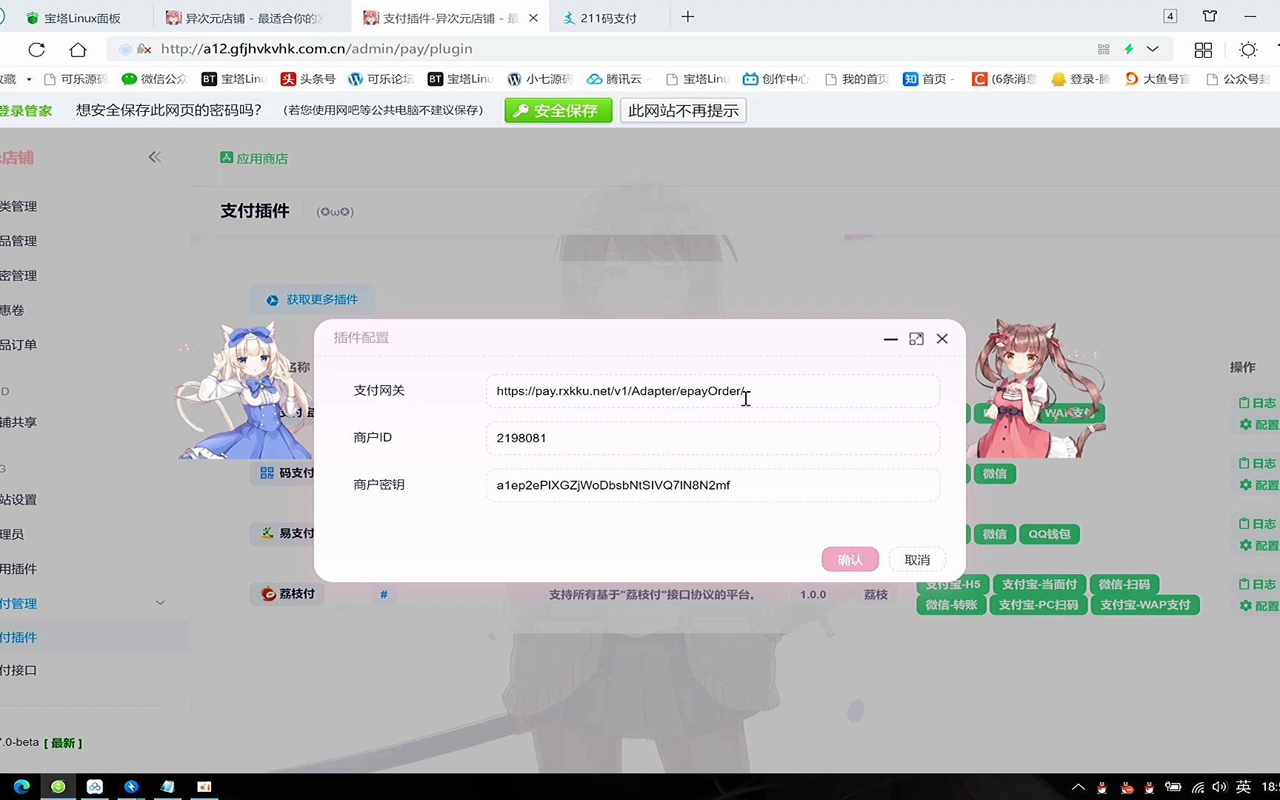1280x800 pixels.
Task: Launch Baidu Netdisk from the taskbar
Action: coord(95,786)
